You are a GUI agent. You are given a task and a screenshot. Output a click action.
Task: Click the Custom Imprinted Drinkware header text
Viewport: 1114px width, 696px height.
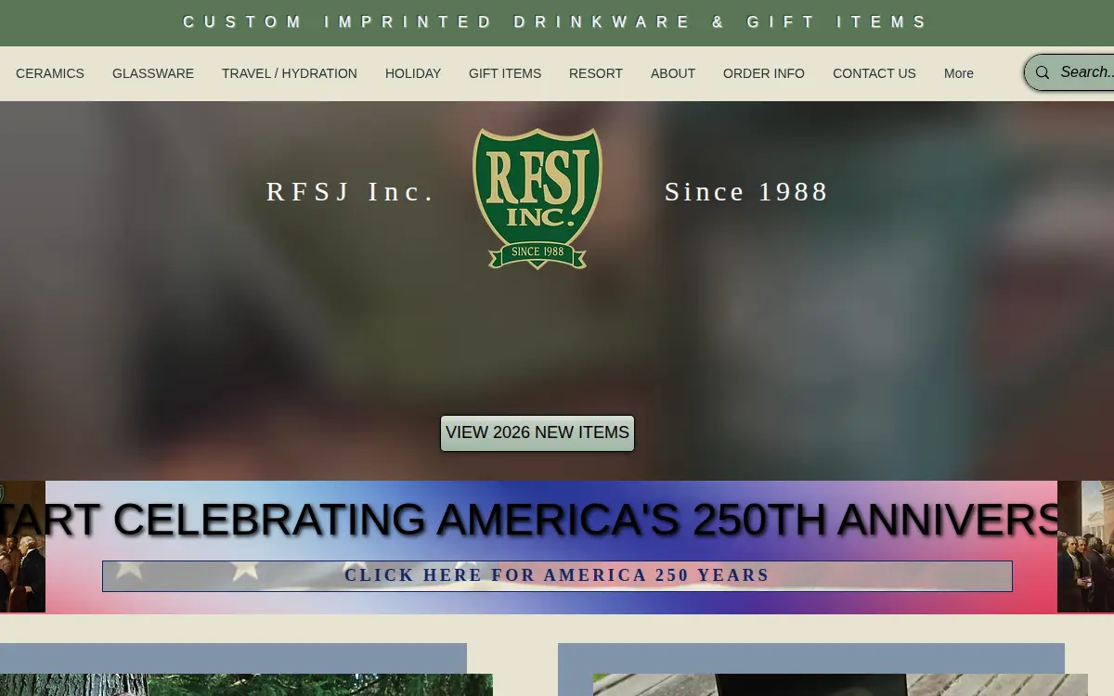556,22
